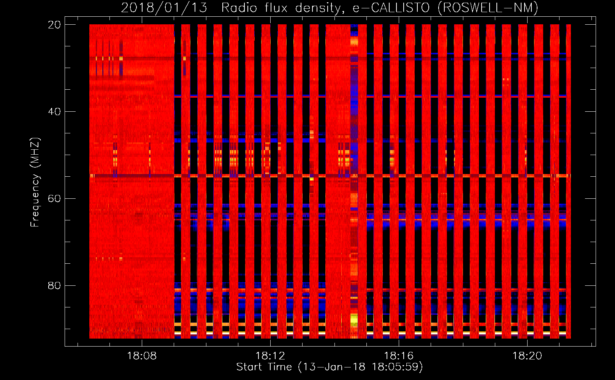Click the "40" frequency tick label
This screenshot has height=380, width=615.
54,112
